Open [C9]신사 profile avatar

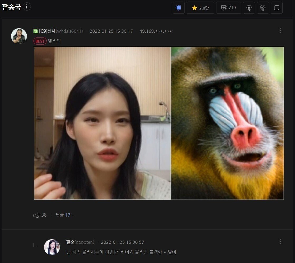(19, 36)
